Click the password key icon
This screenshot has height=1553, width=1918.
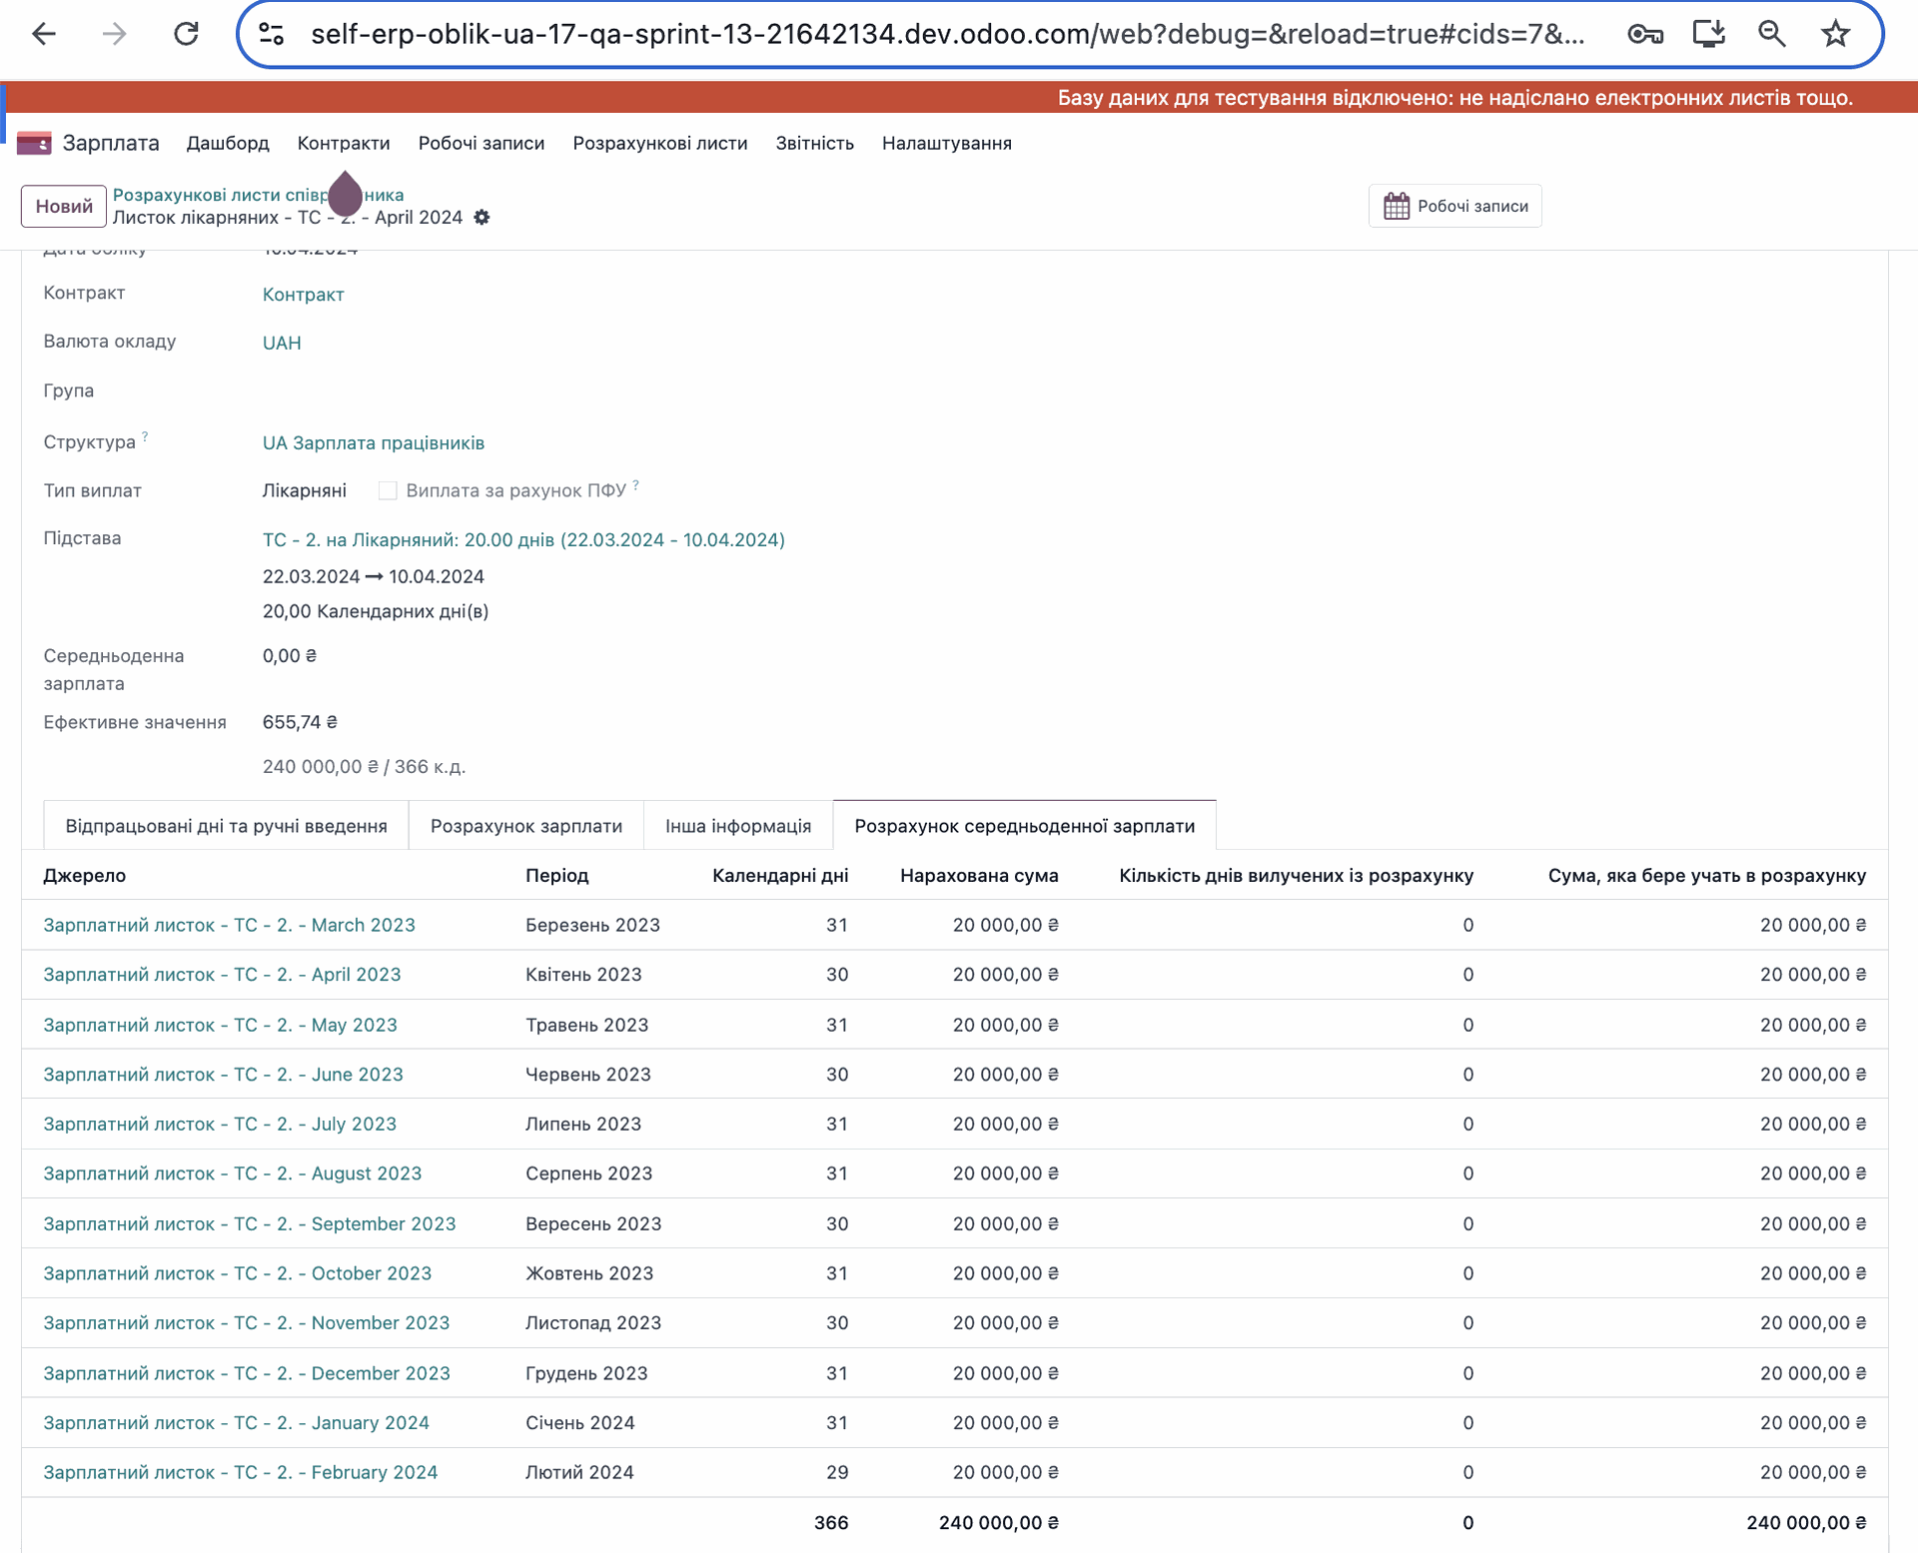(x=1644, y=34)
